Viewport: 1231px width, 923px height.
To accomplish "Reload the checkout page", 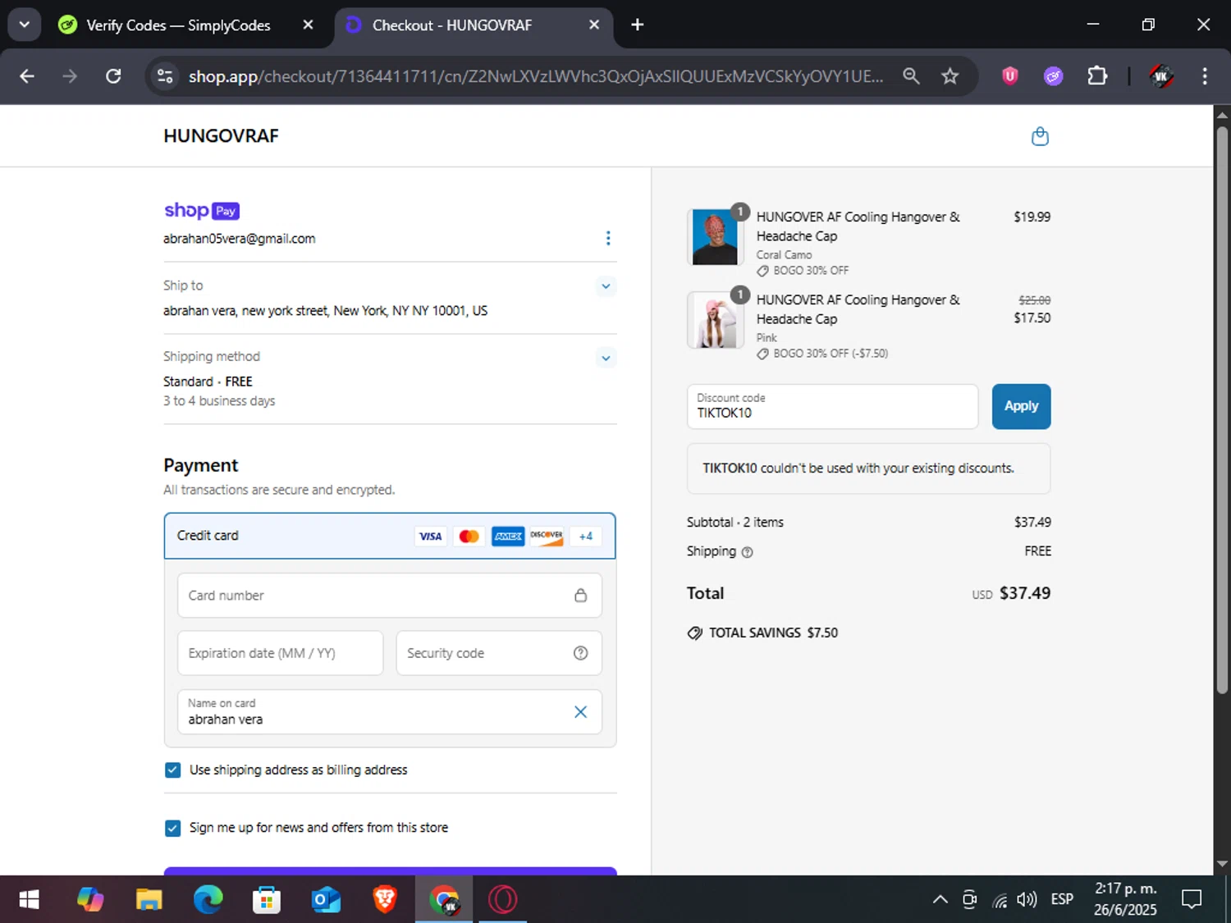I will 113,76.
